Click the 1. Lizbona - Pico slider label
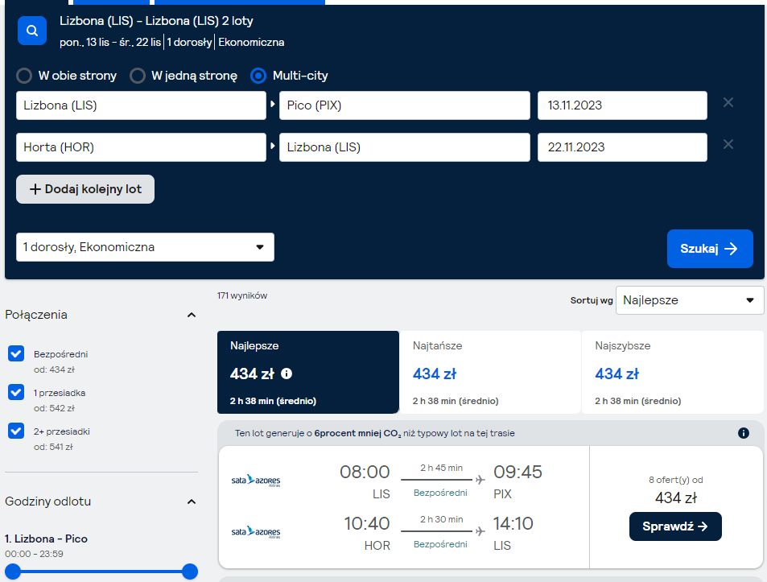 click(46, 539)
